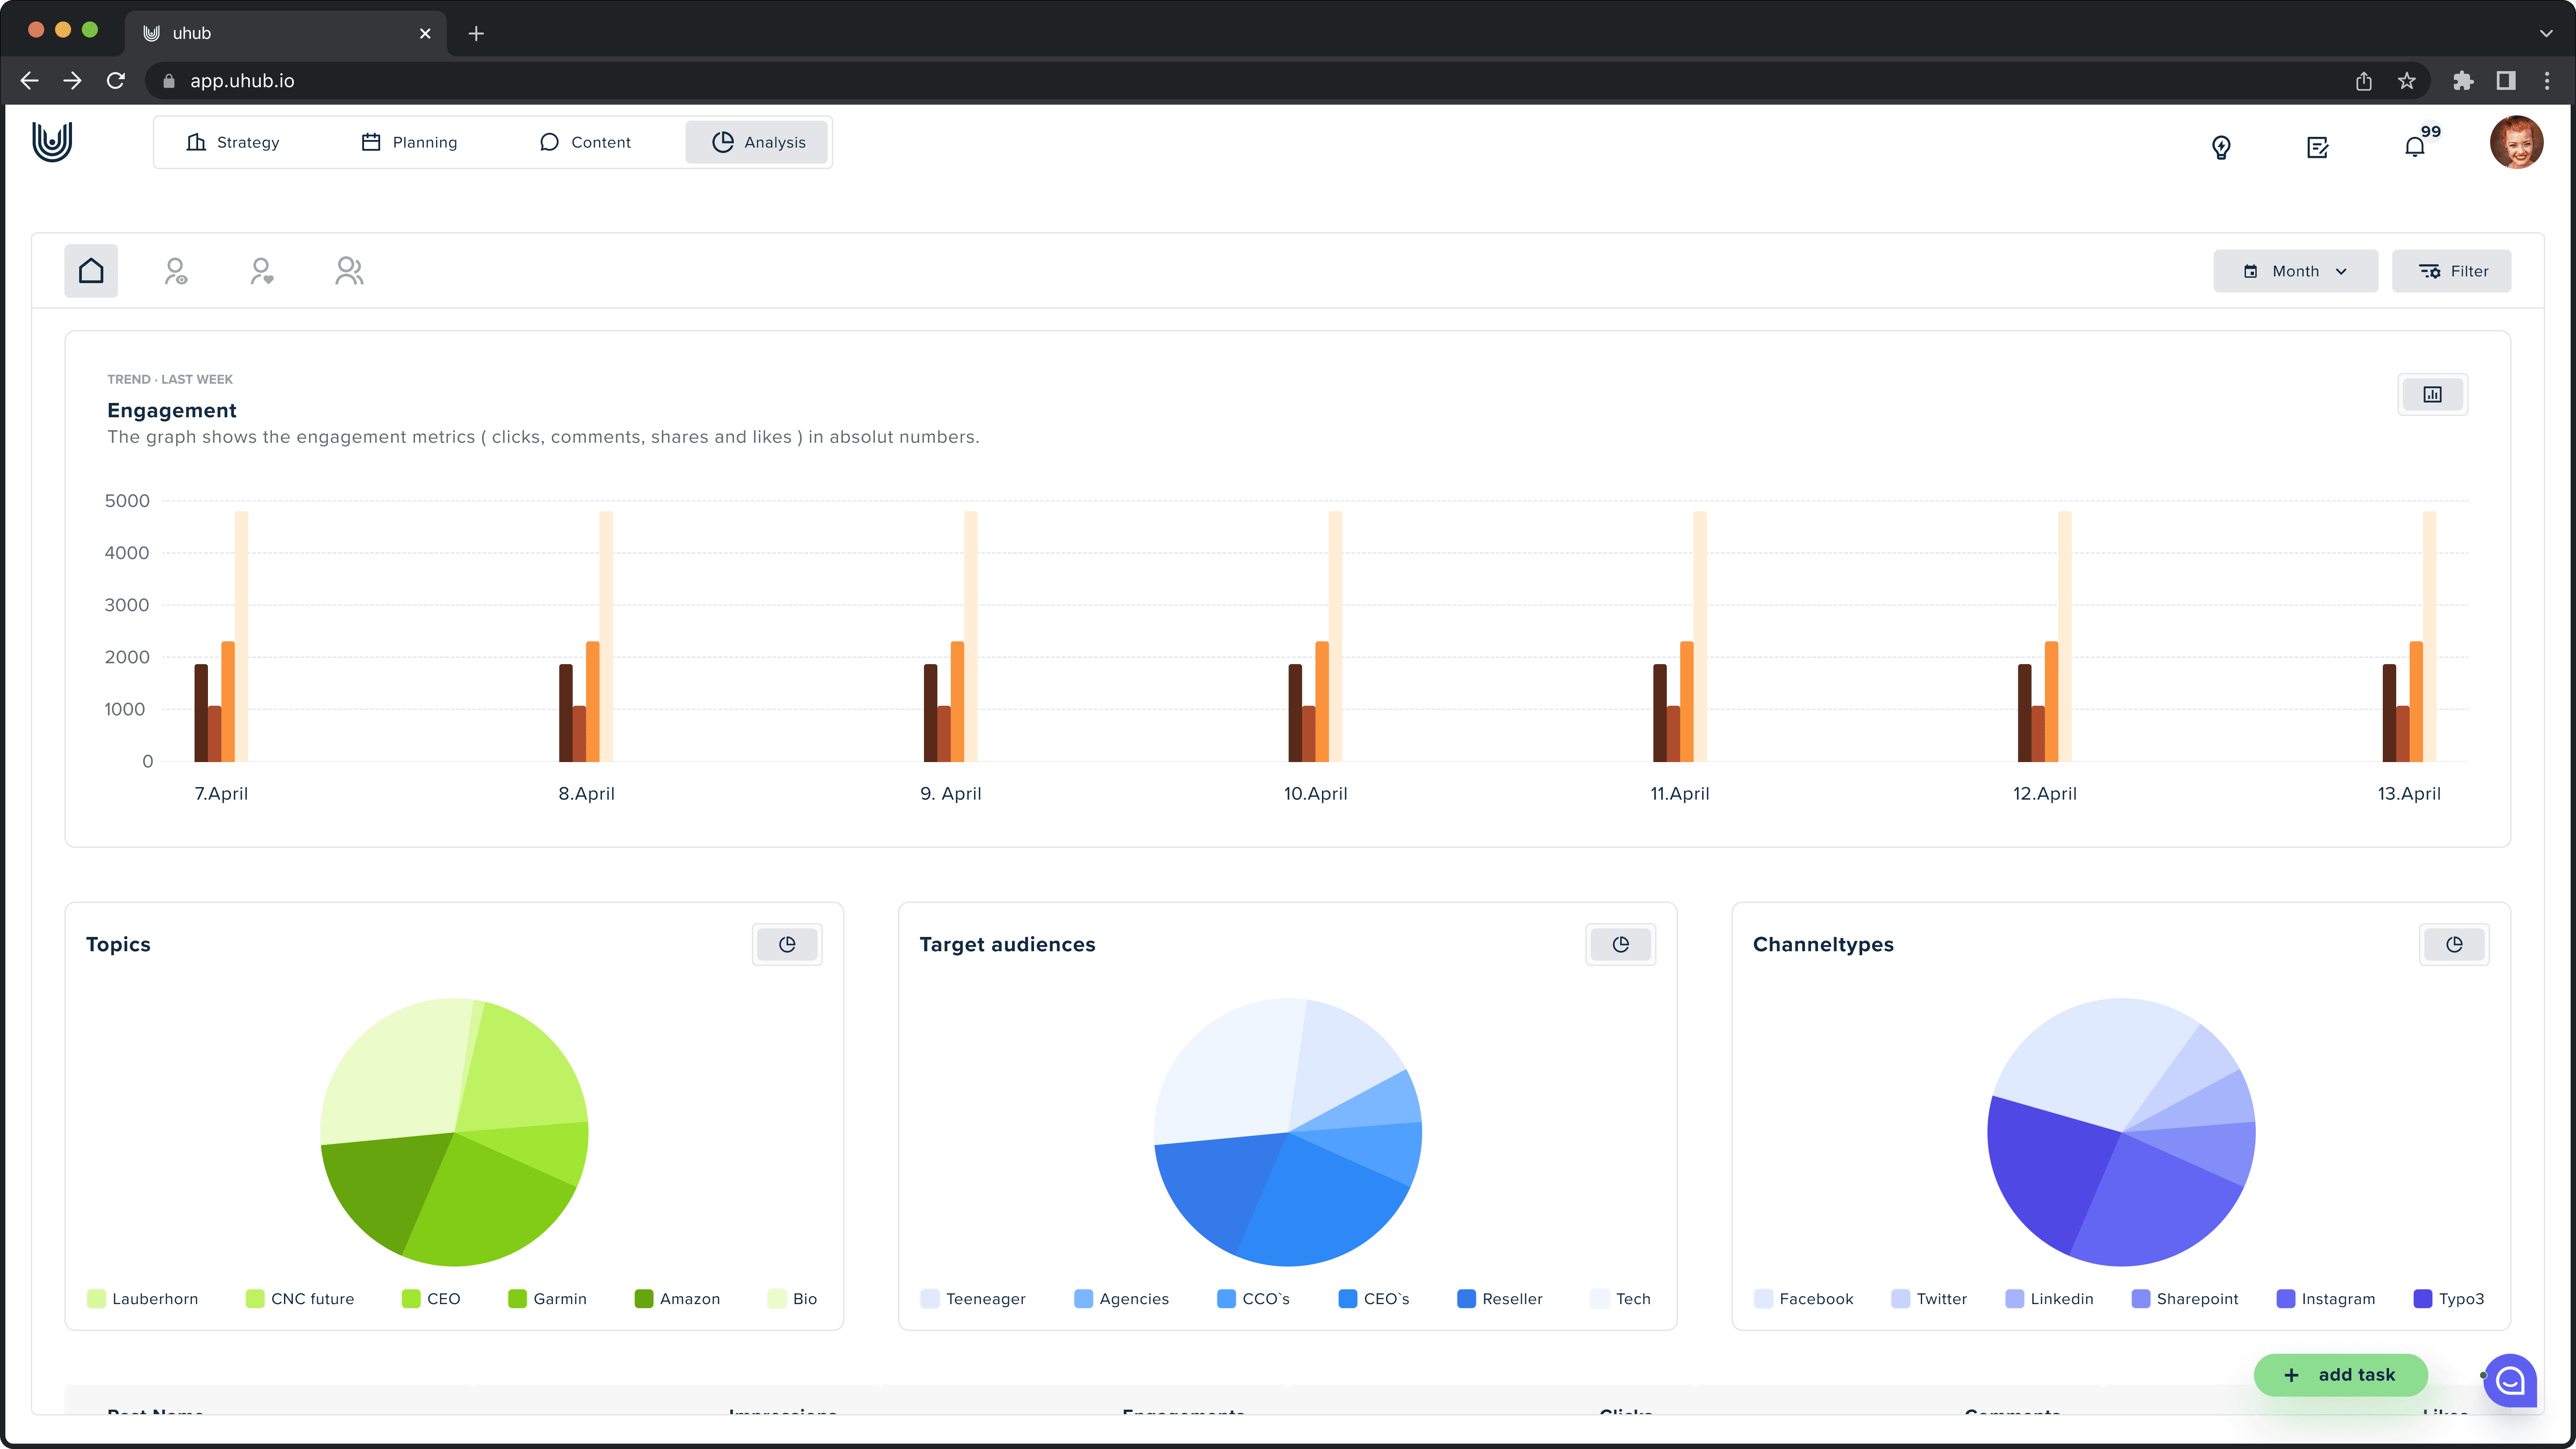The image size is (2576, 1449).
Task: Open the Content tab
Action: [585, 142]
